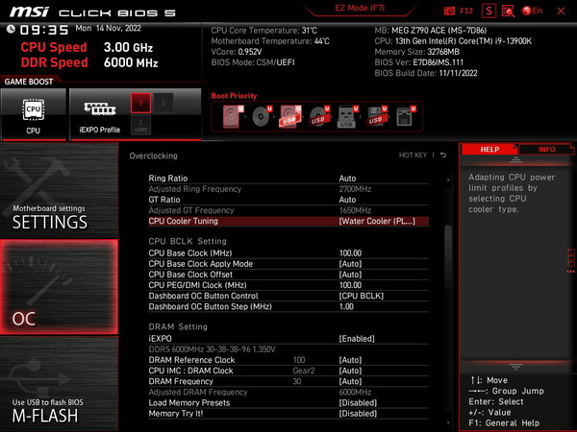Select Adjusted GT Frequency 1650MHz row
577x432 pixels.
pos(288,210)
